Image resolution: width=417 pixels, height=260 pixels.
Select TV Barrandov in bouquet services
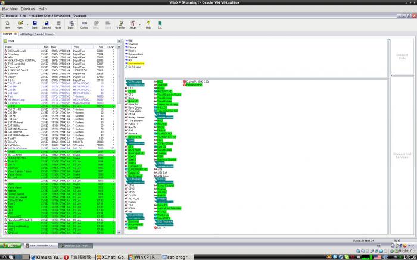click(135, 121)
